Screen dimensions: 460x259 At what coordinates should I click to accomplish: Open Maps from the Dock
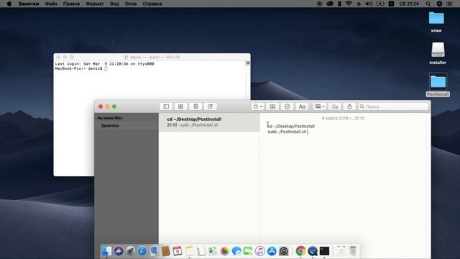tap(213, 251)
